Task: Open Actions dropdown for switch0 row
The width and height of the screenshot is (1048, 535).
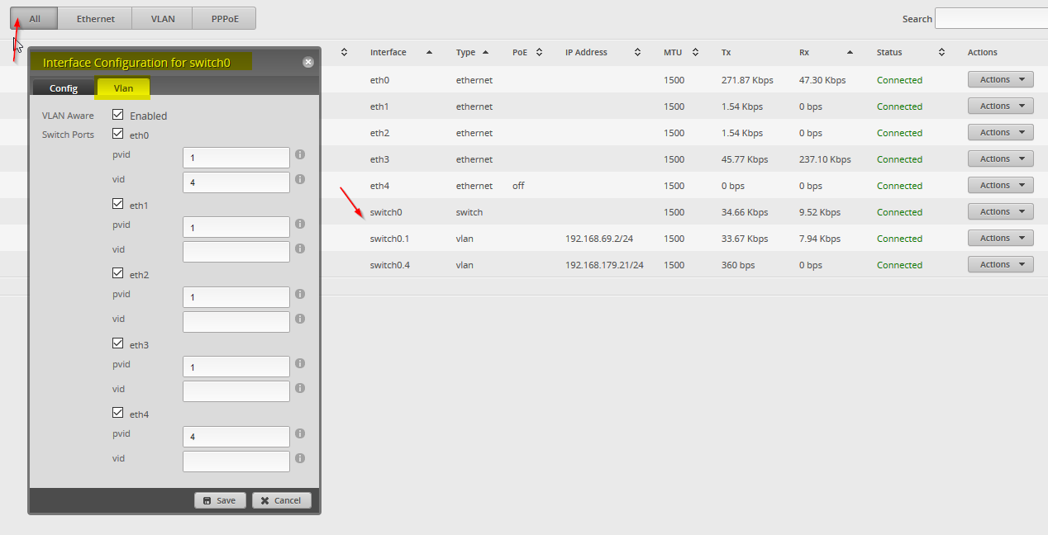Action: pyautogui.click(x=1000, y=212)
